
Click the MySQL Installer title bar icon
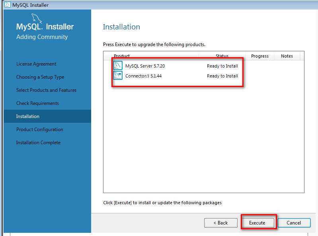point(7,4)
